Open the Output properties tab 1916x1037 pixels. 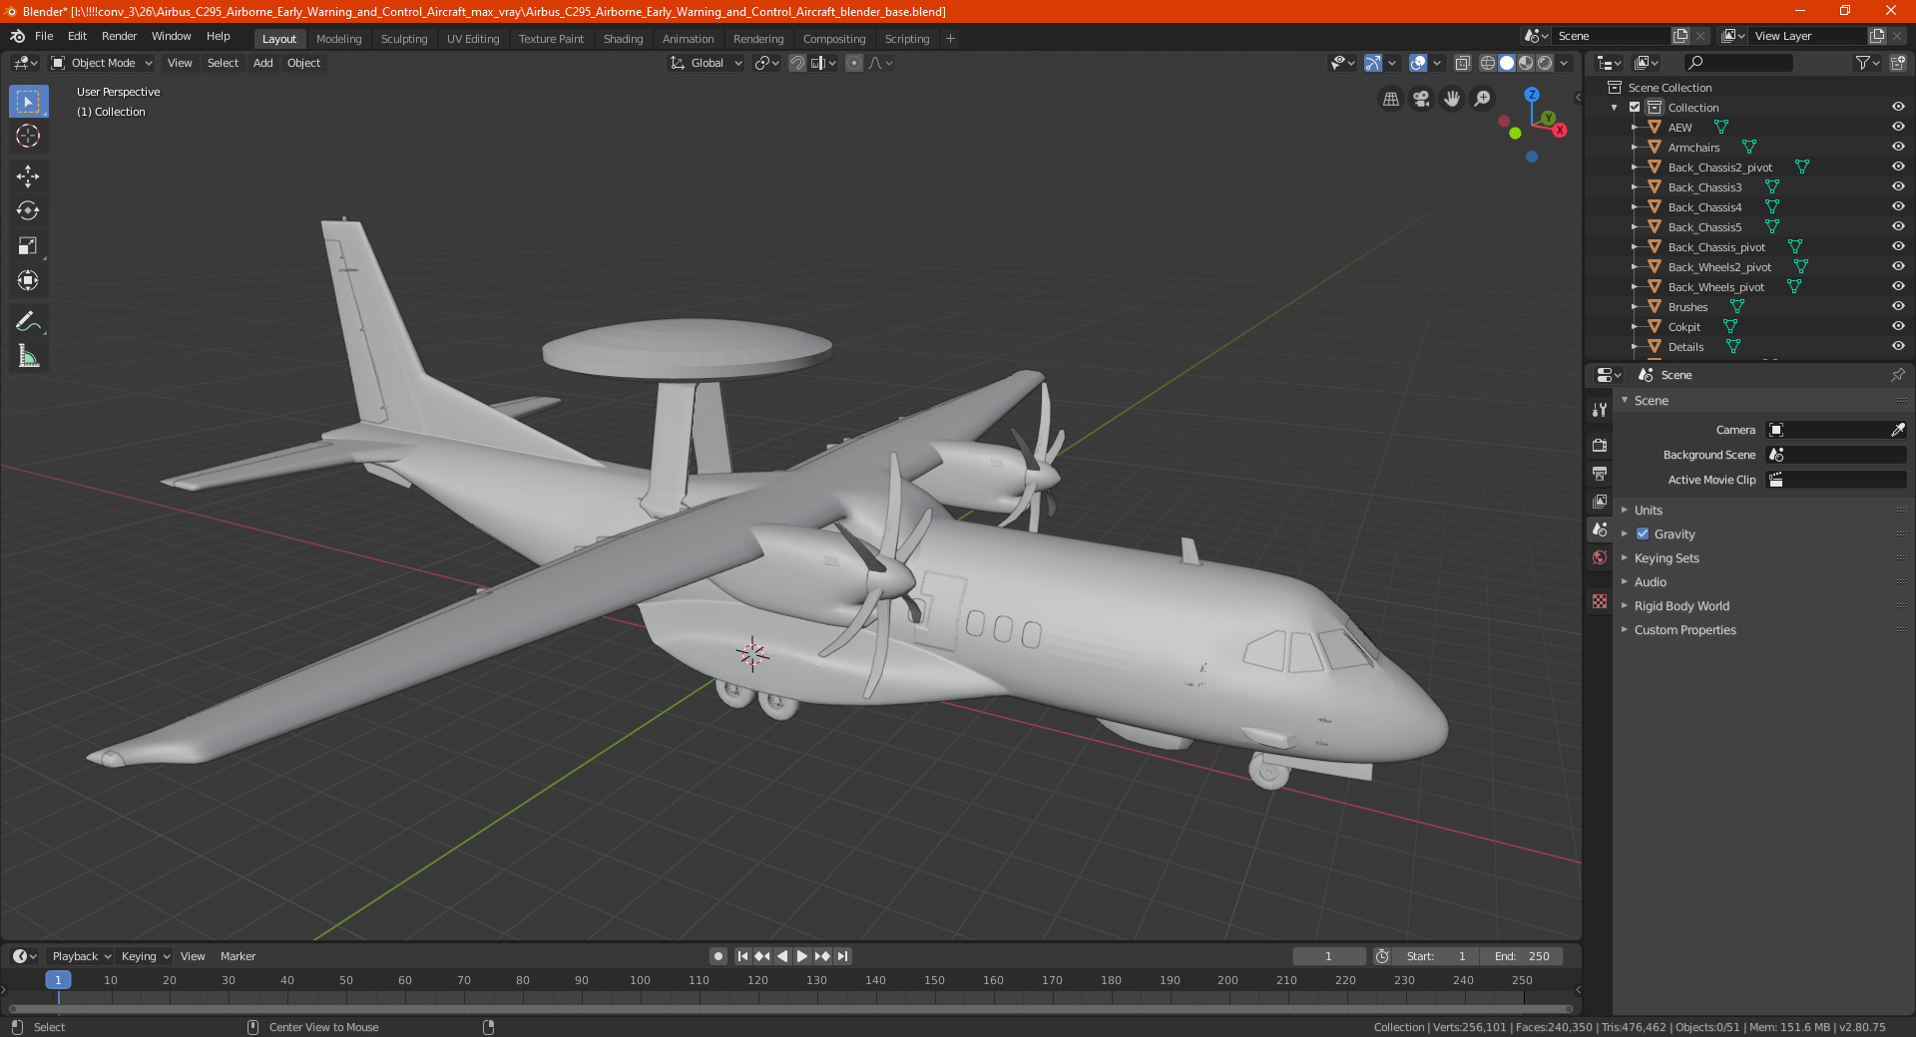coord(1600,473)
